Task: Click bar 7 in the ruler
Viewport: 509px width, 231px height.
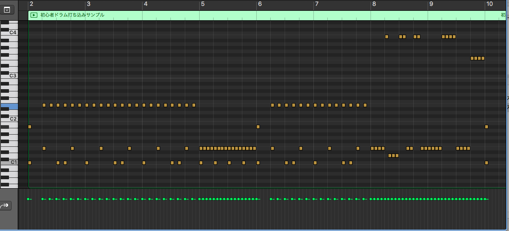Action: tap(317, 4)
